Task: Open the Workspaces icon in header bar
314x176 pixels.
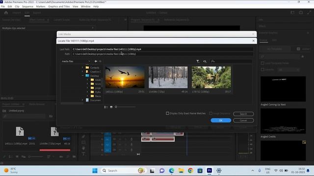Action: [292, 13]
